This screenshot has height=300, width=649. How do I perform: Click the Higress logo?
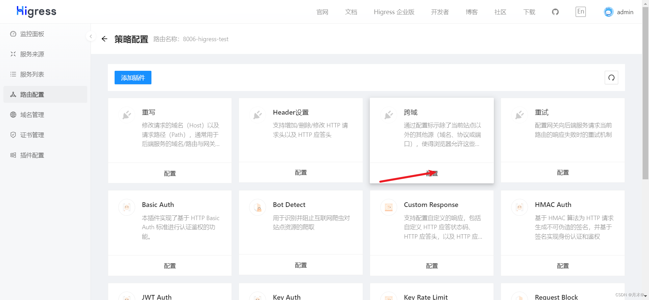point(37,11)
